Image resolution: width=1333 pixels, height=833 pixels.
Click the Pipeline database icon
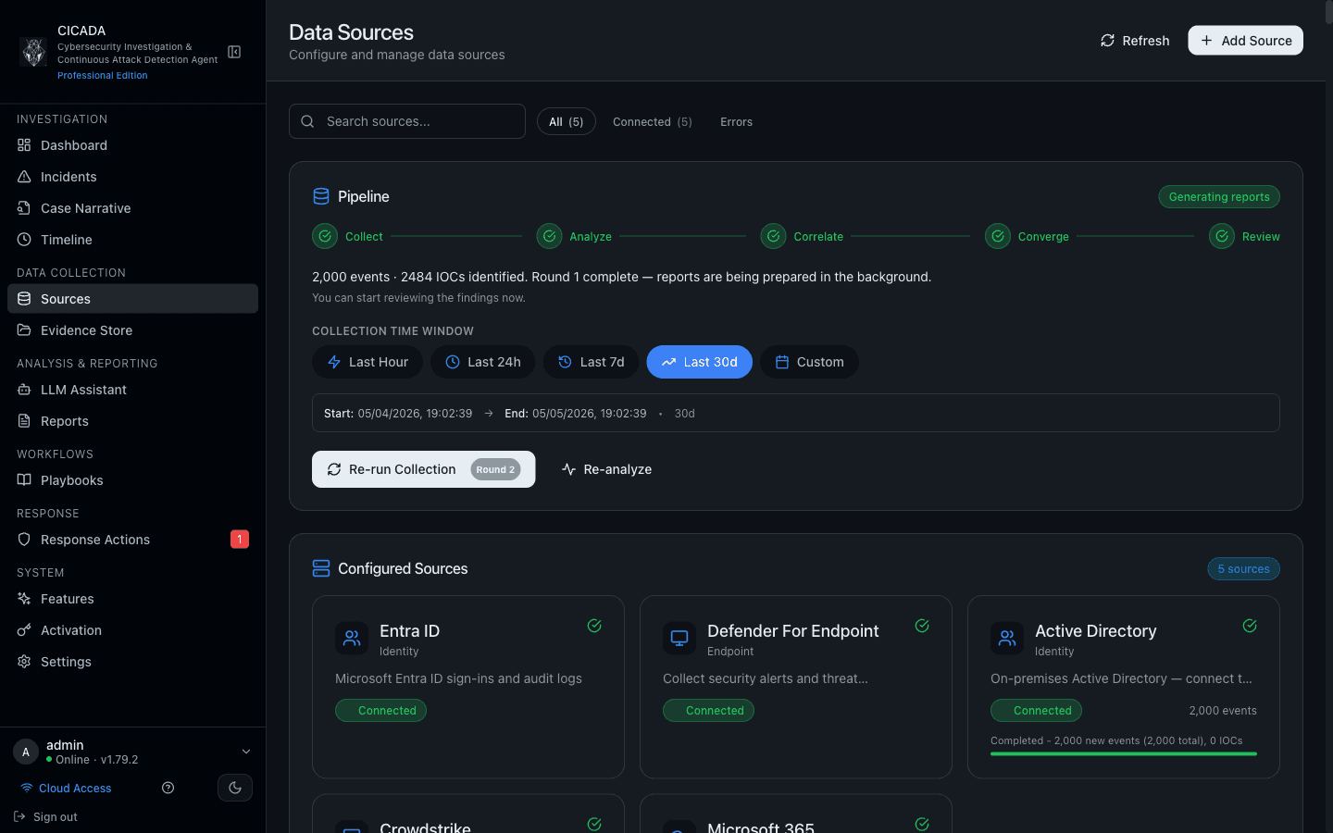321,196
